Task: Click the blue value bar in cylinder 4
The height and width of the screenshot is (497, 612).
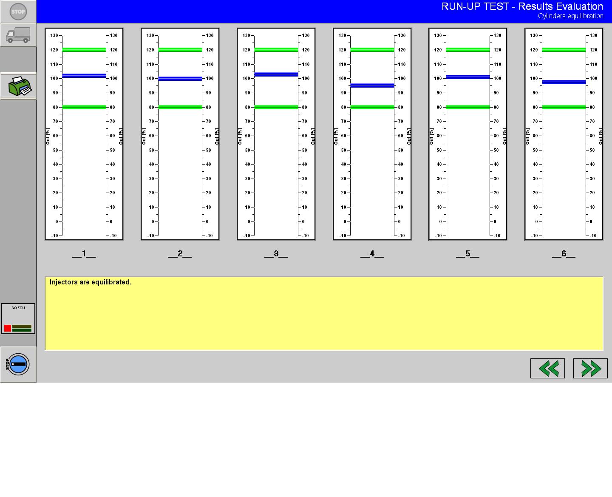Action: (372, 85)
